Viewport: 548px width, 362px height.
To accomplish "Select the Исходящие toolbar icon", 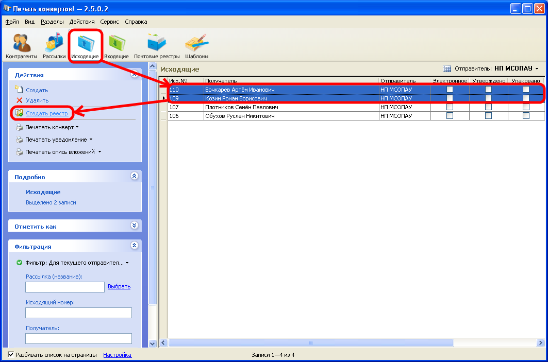I will click(x=85, y=44).
